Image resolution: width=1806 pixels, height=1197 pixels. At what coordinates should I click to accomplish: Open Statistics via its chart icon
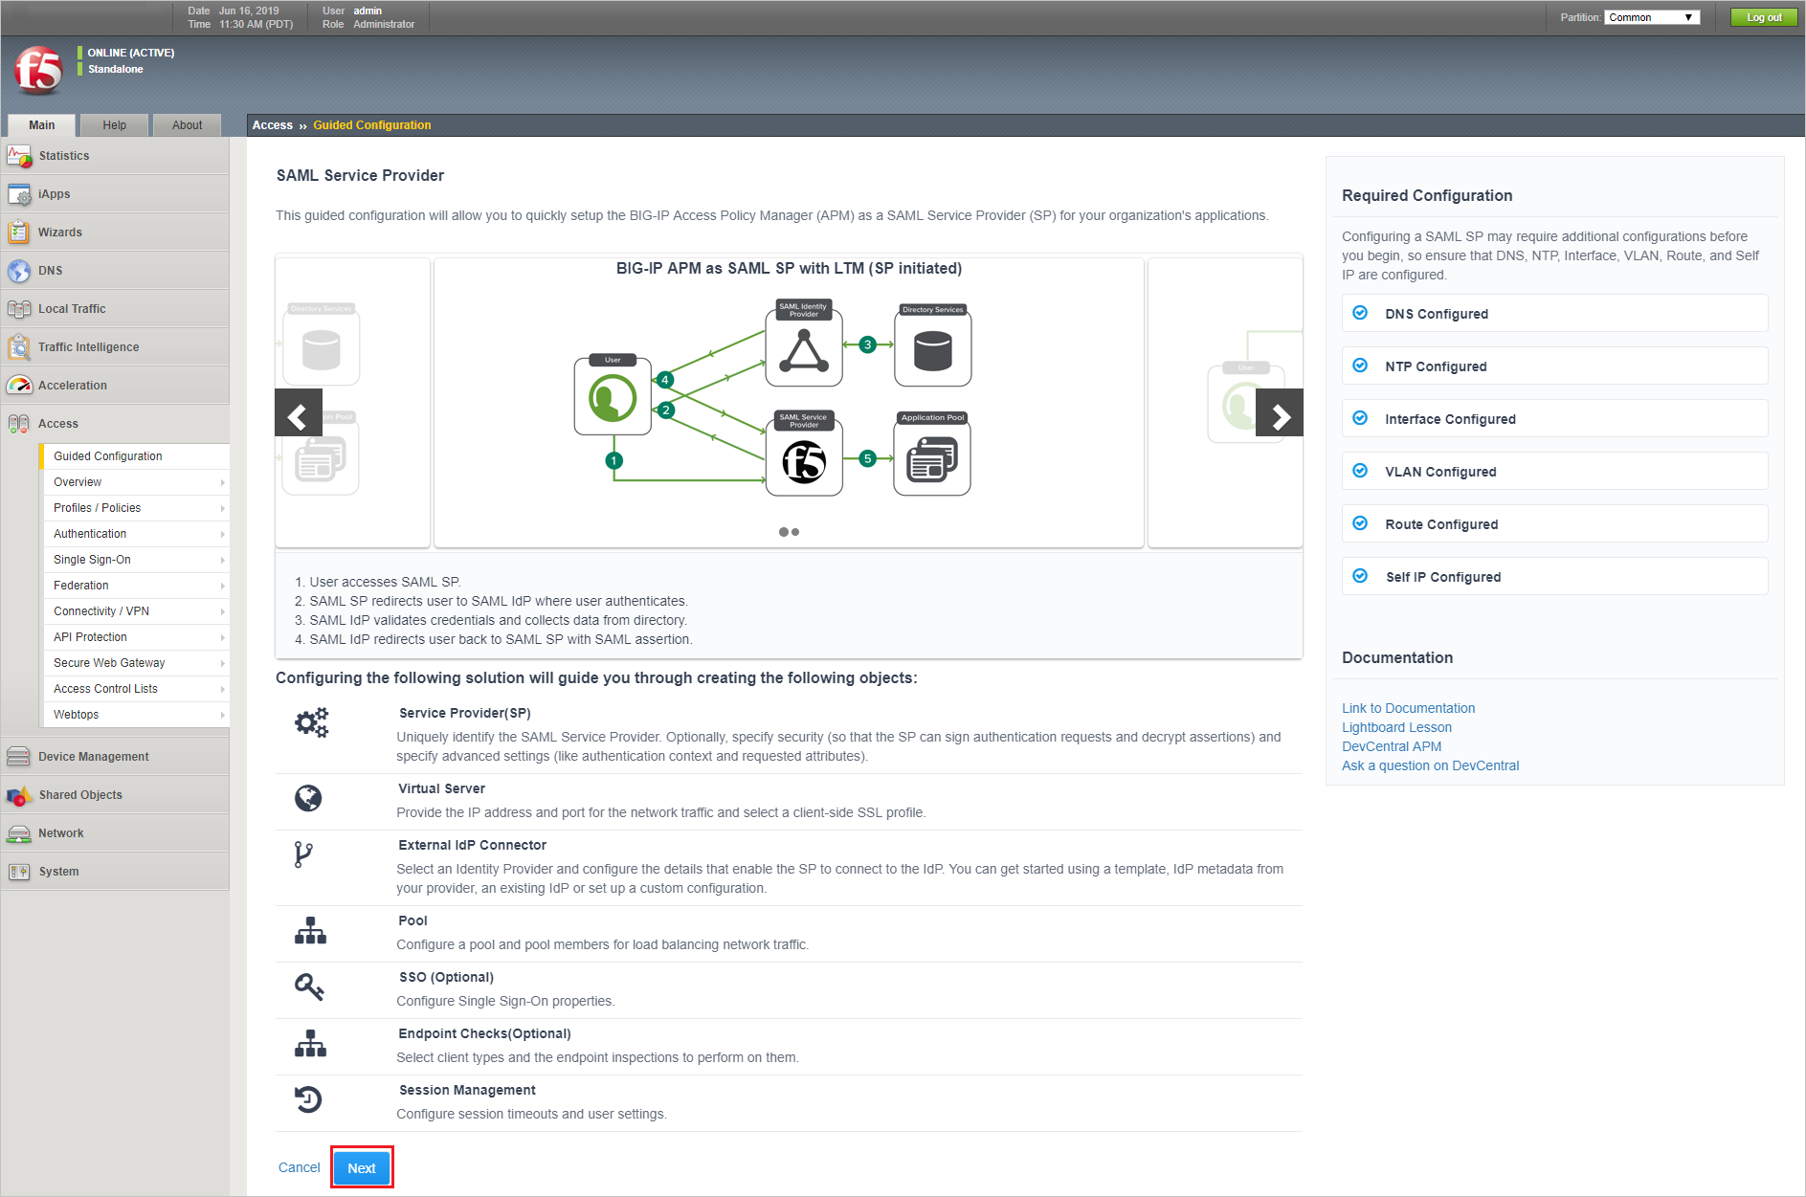(x=19, y=156)
